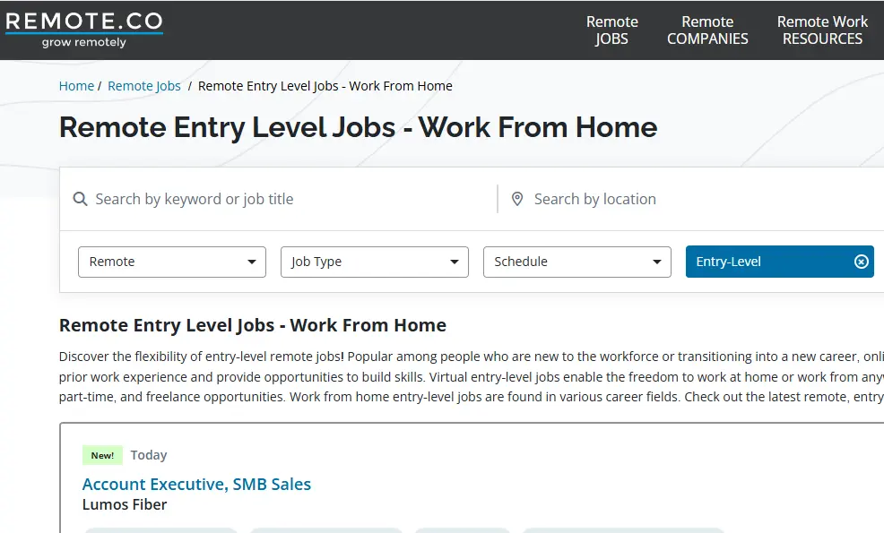
Task: Open the Remote COMPANIES menu
Action: 707,30
